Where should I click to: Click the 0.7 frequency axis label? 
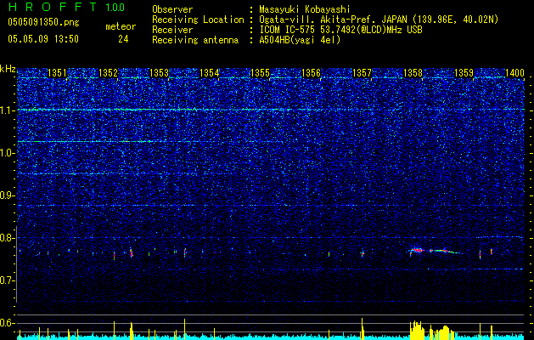point(8,280)
